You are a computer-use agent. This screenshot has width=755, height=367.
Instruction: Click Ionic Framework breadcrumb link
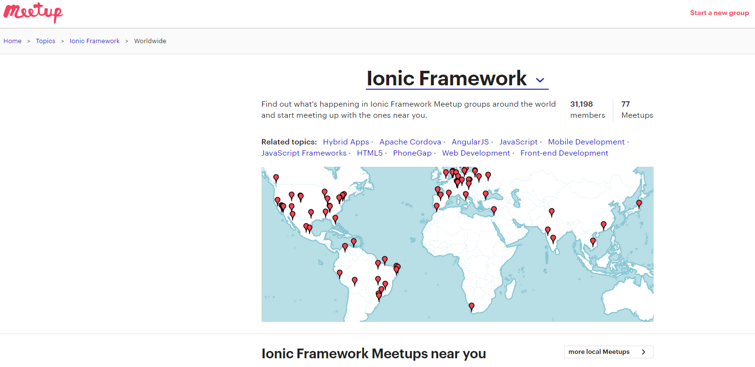click(x=95, y=41)
